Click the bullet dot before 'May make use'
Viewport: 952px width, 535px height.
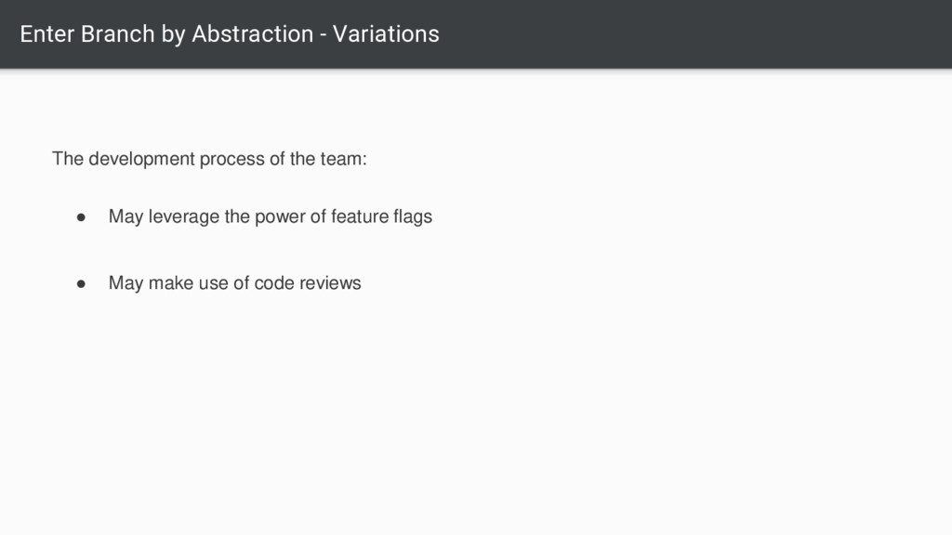click(81, 284)
